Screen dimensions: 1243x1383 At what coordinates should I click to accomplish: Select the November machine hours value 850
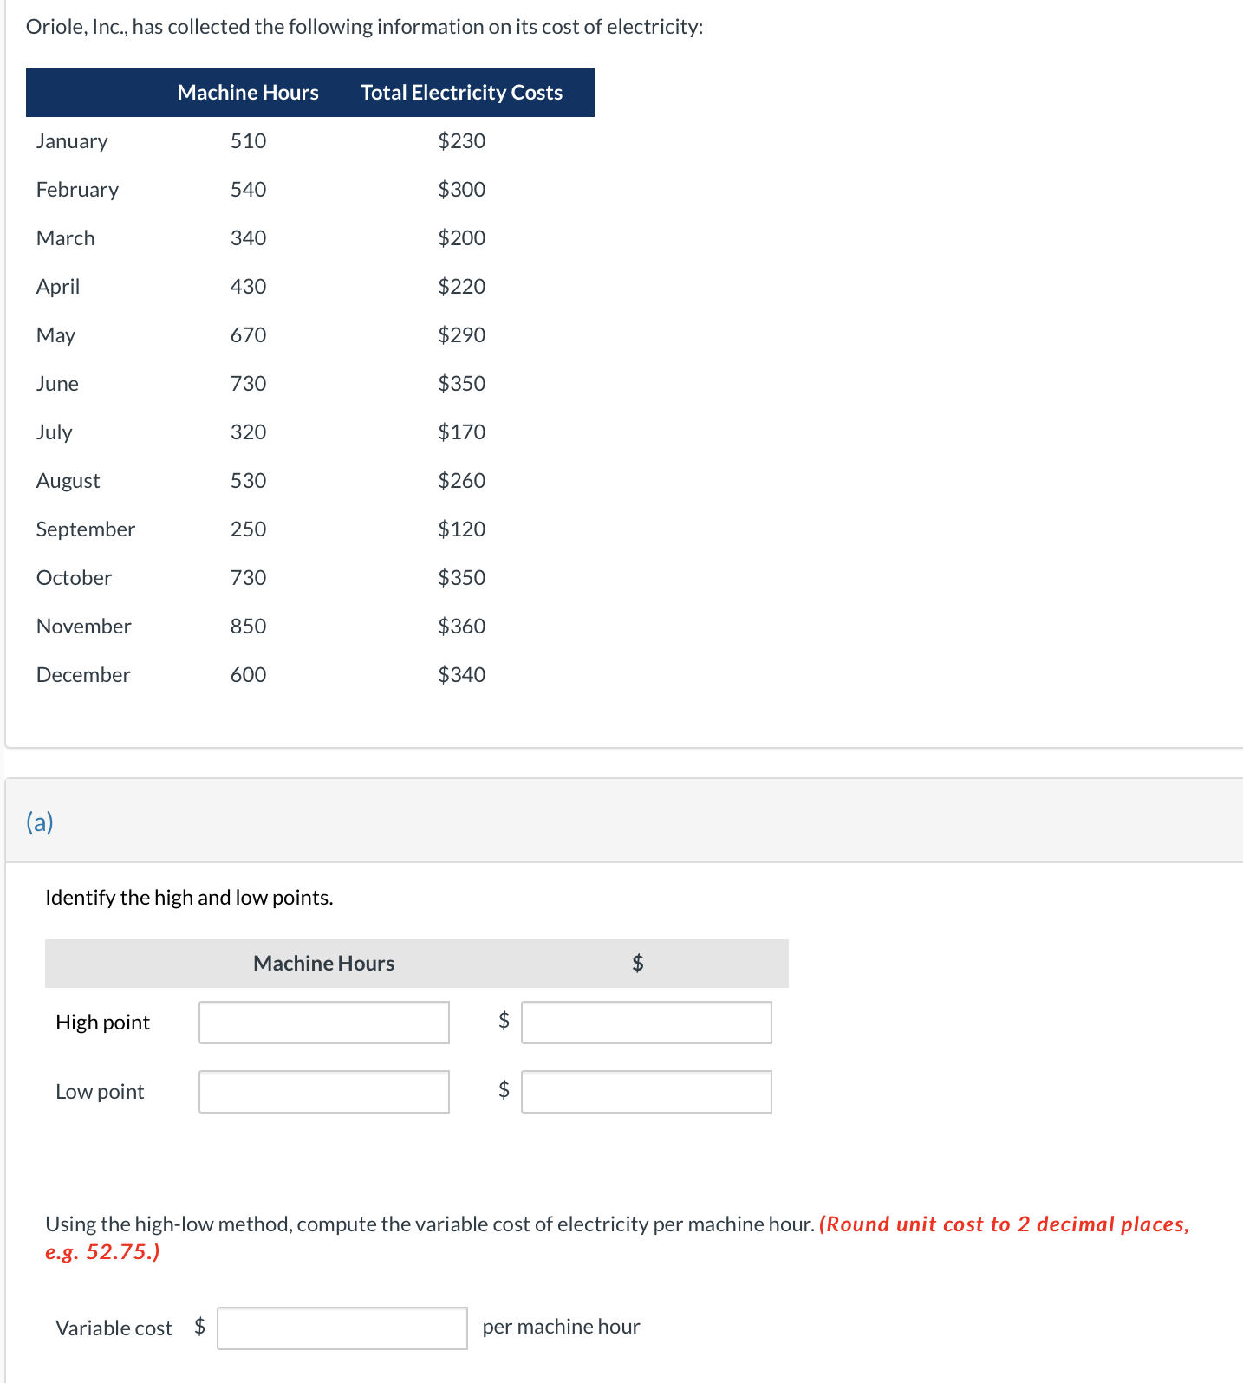click(x=248, y=626)
